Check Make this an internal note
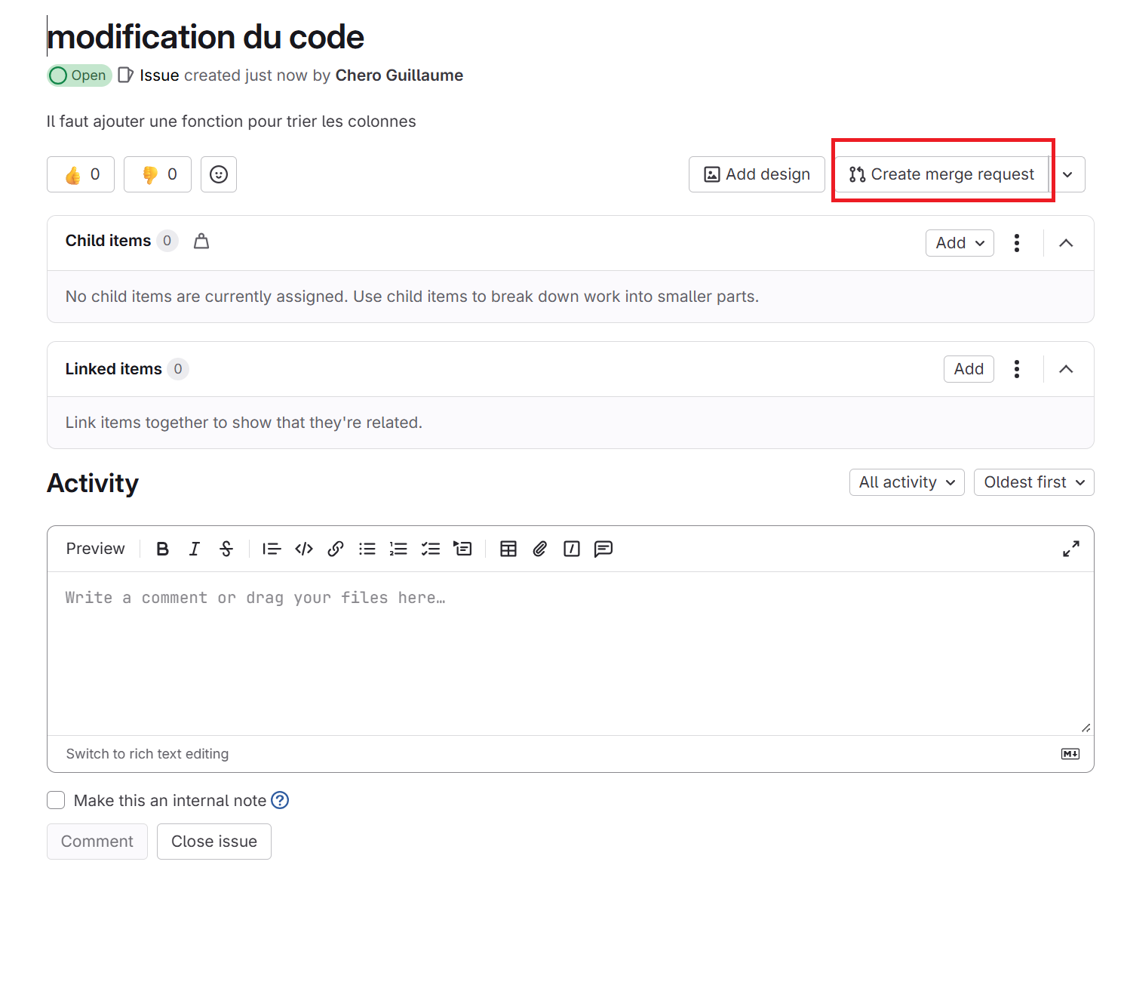This screenshot has height=994, width=1124. click(56, 800)
